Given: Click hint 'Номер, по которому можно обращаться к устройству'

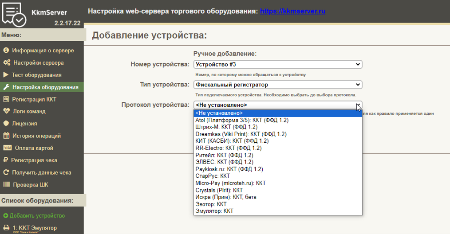Looking at the screenshot, I should (x=251, y=74).
